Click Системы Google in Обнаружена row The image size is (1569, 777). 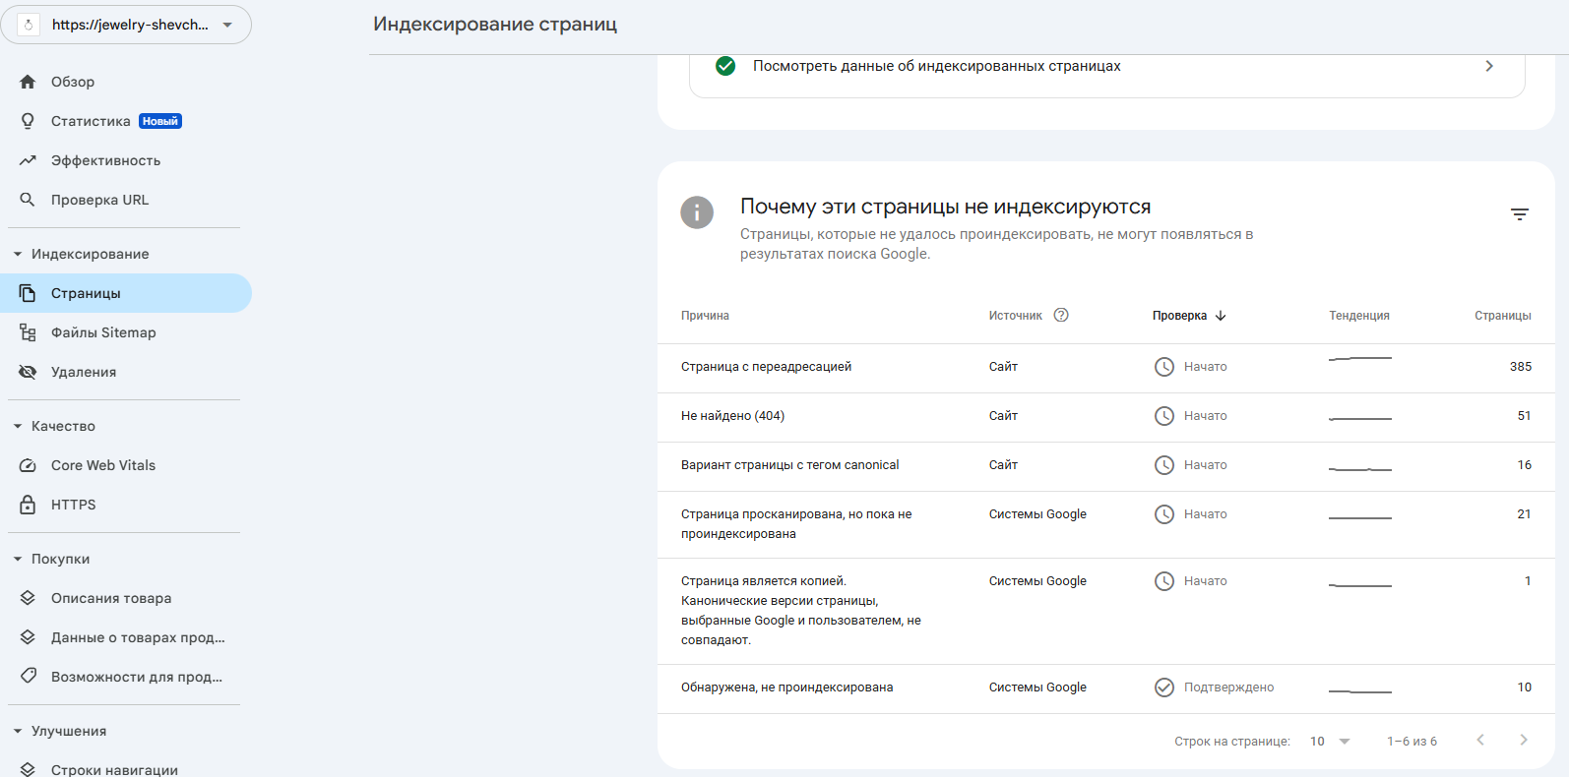1037,687
